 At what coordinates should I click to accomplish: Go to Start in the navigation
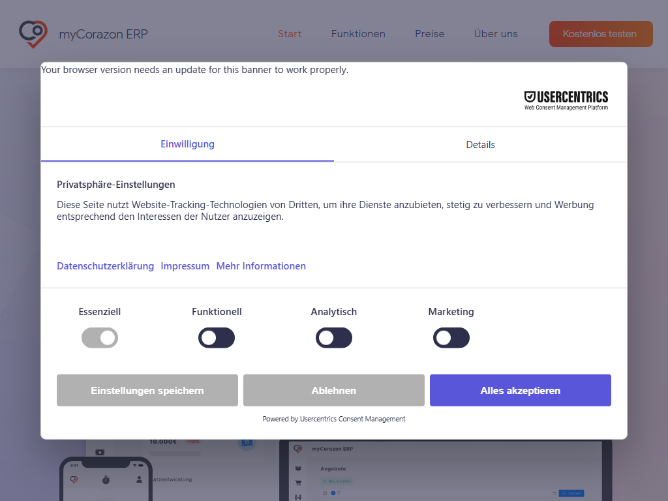(x=290, y=34)
